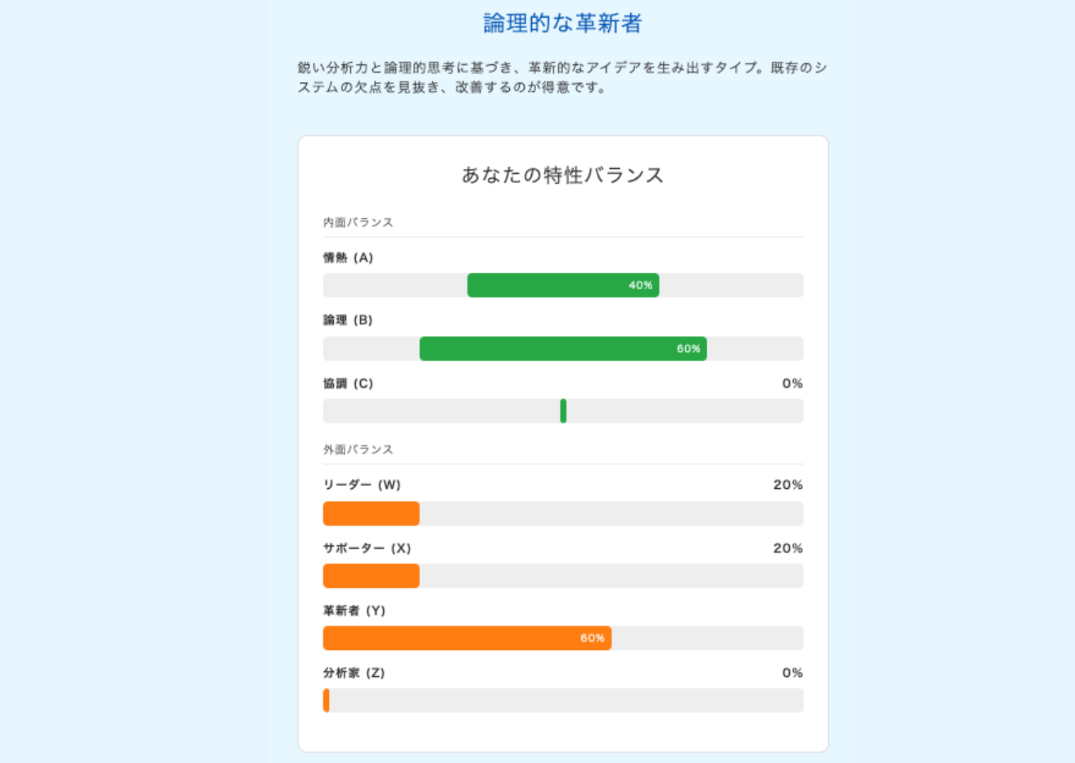The image size is (1075, 763).
Task: Click the 20% value for サポーター
Action: click(x=788, y=548)
